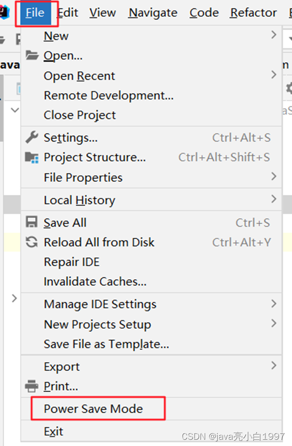292x446 pixels.
Task: Click the Project Structure folder icon
Action: pos(32,157)
